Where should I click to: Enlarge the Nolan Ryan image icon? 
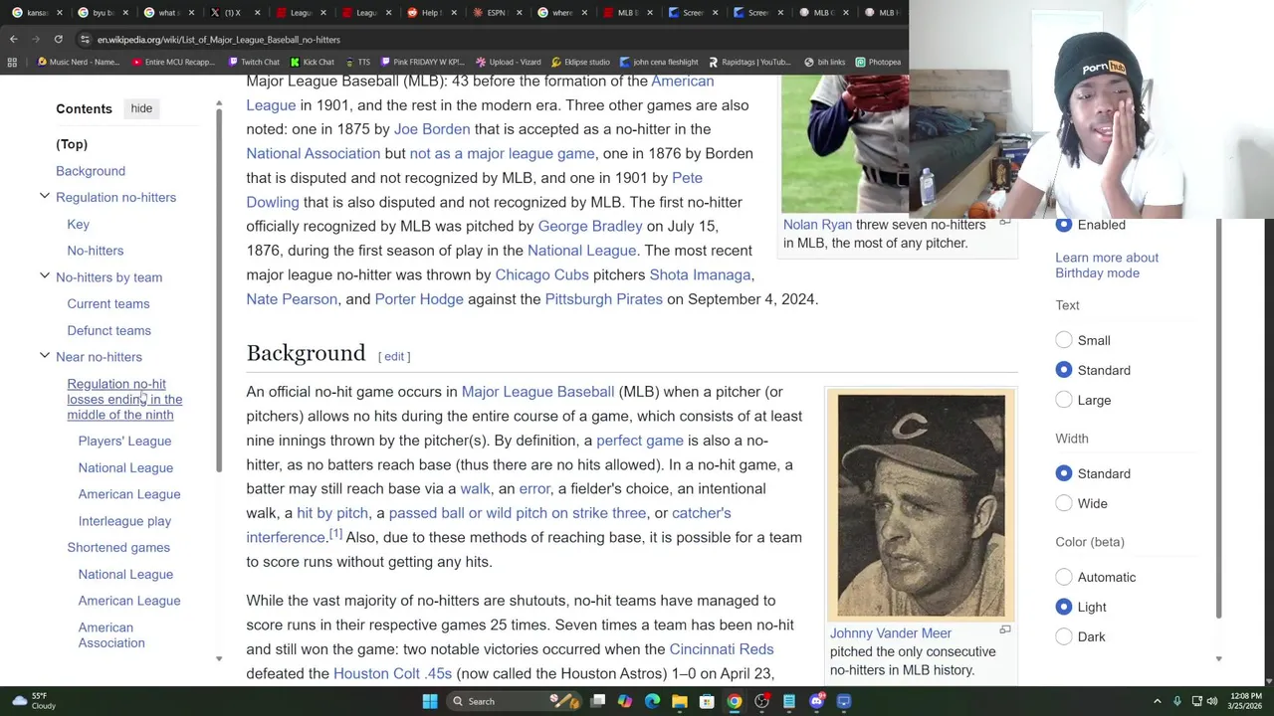(1004, 222)
